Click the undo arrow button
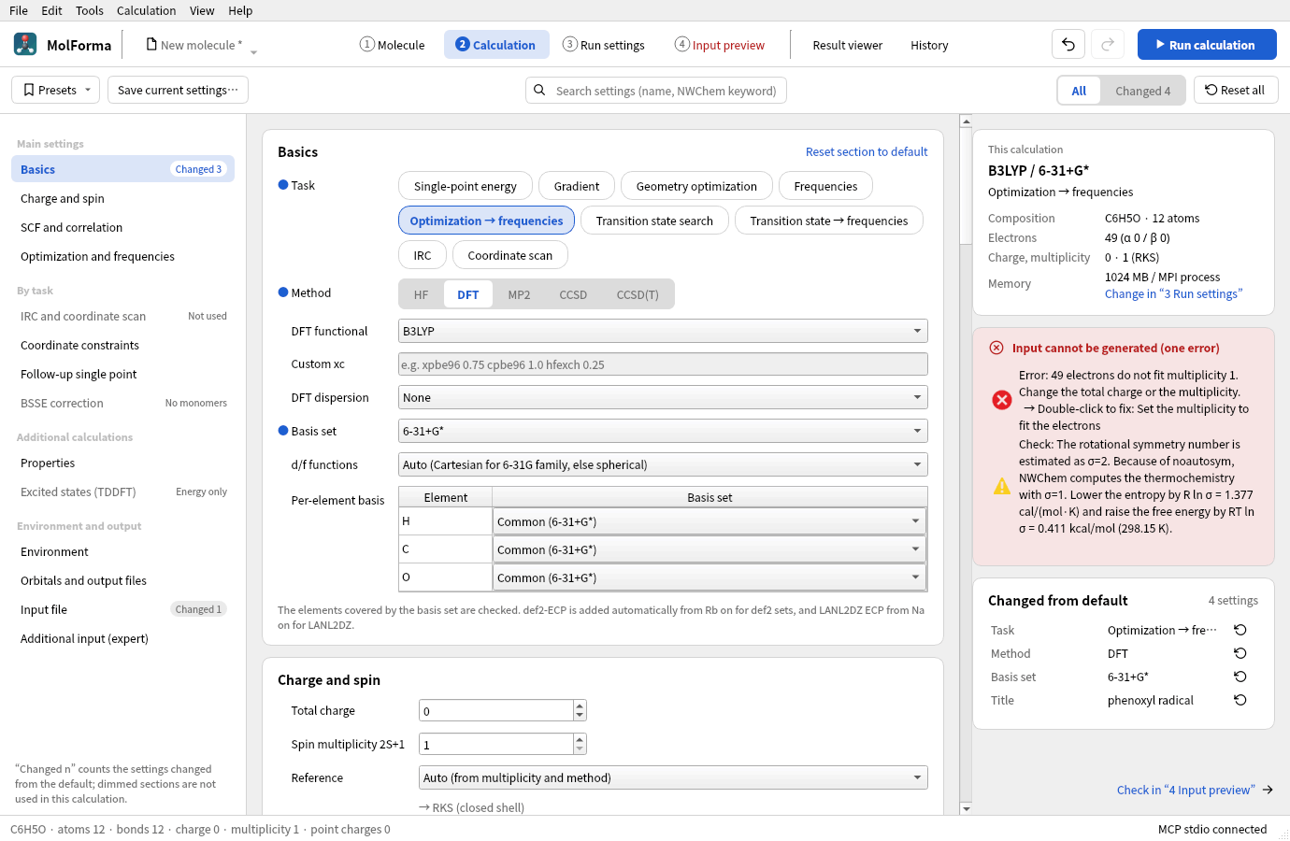This screenshot has width=1290, height=841. pos(1068,44)
